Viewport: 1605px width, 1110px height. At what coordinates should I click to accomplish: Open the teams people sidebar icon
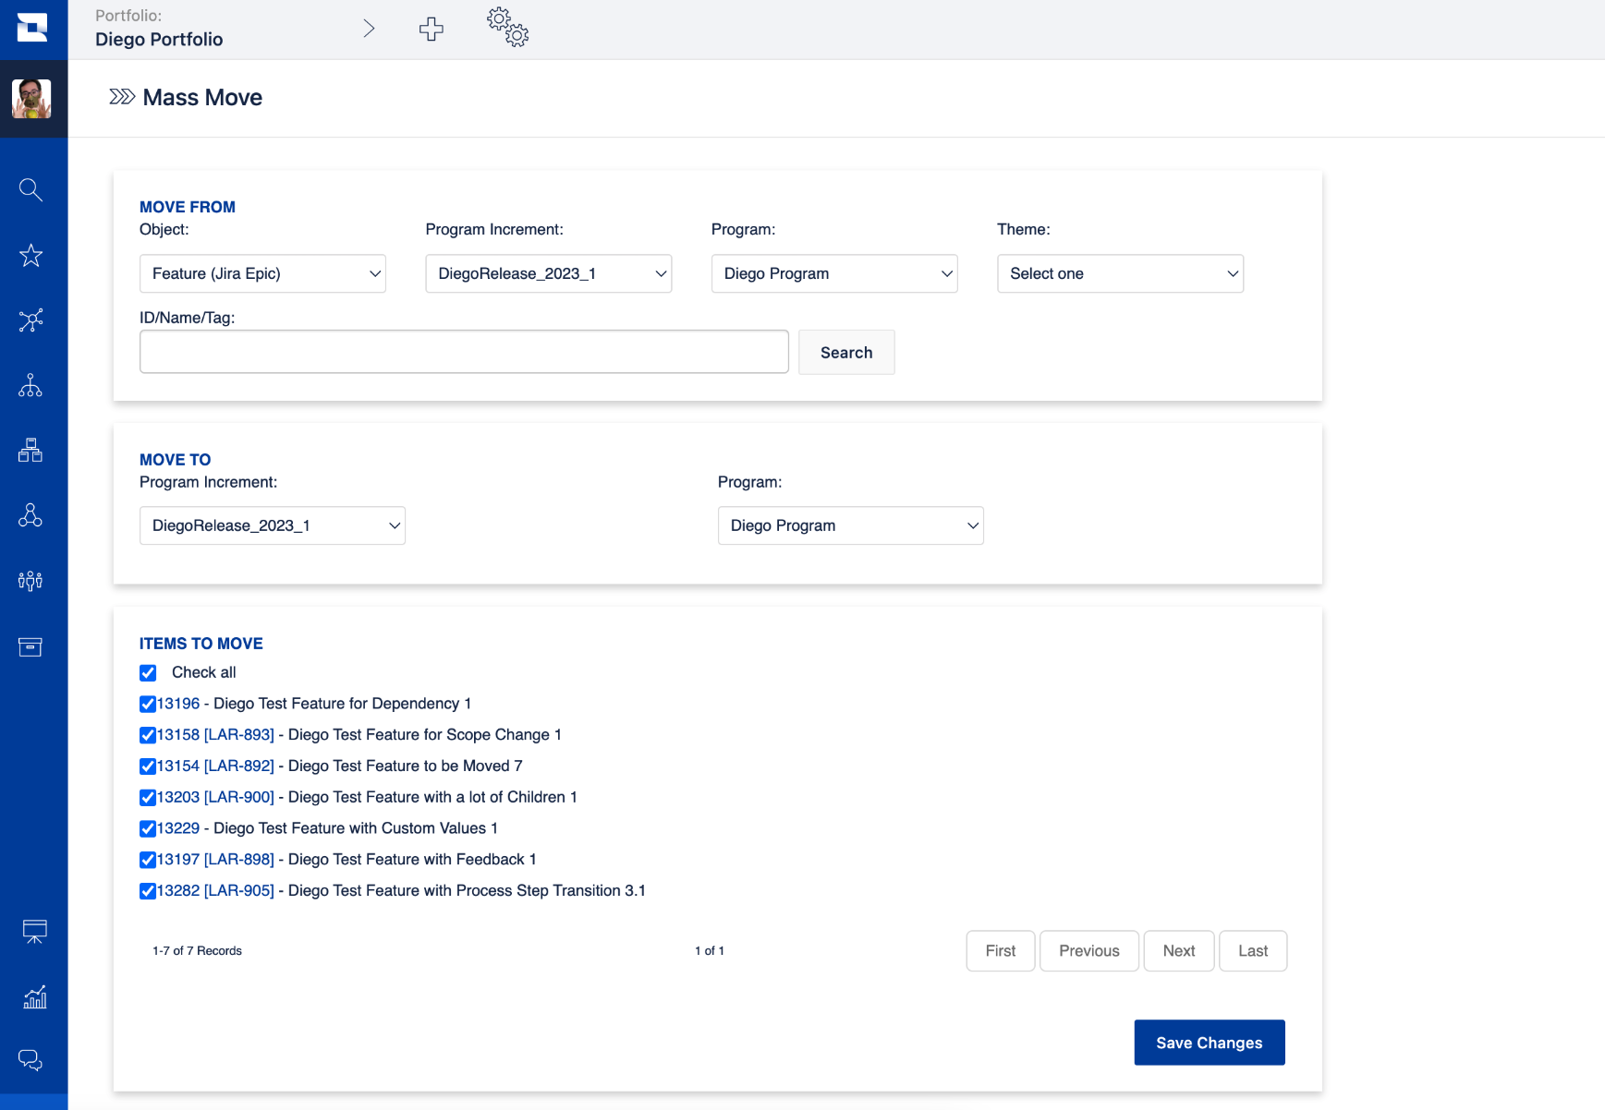[x=30, y=581]
